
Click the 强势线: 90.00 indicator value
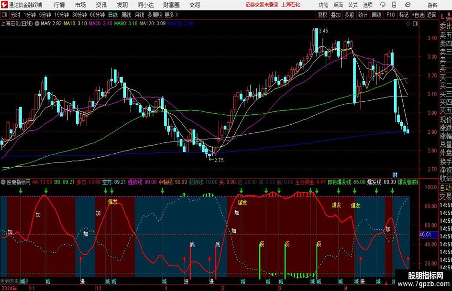(142, 182)
